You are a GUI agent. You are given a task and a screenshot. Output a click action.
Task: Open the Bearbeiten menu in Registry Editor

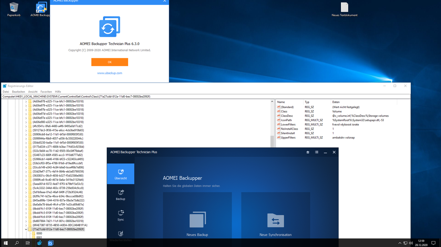point(19,92)
